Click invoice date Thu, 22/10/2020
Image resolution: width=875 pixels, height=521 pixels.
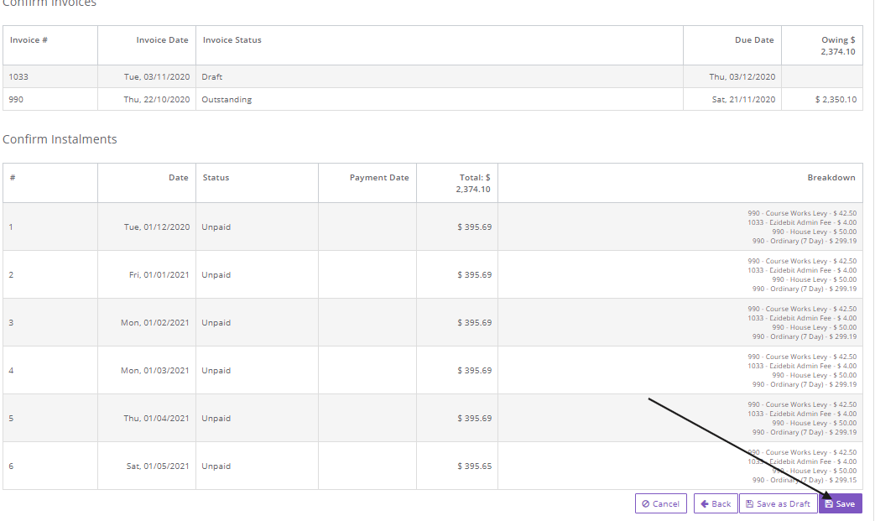[x=157, y=100]
